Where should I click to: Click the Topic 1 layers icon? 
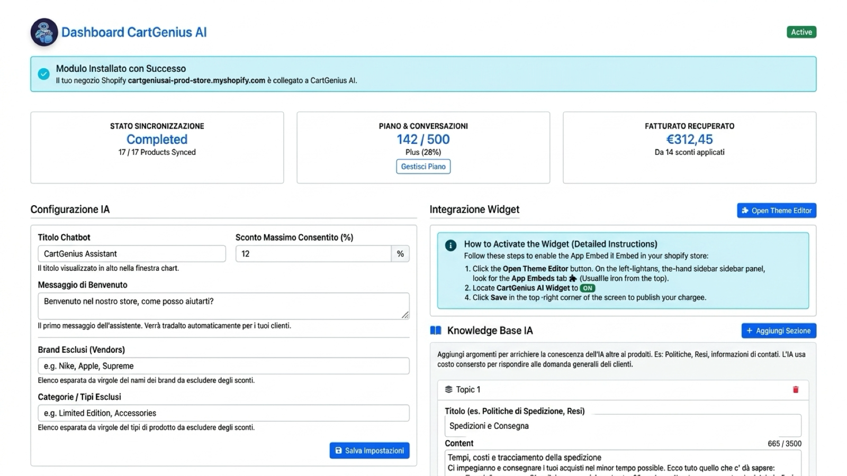coord(448,390)
